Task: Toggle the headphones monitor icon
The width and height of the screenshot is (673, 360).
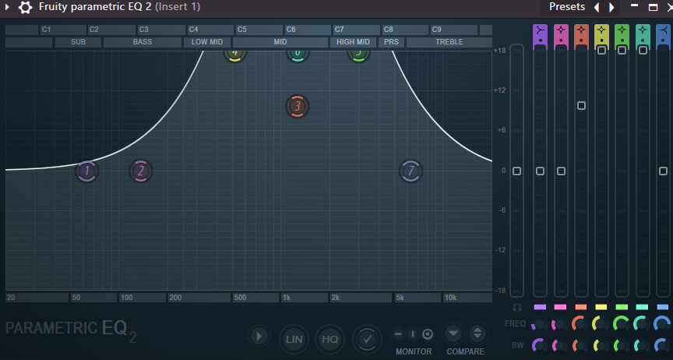Action: (x=517, y=308)
